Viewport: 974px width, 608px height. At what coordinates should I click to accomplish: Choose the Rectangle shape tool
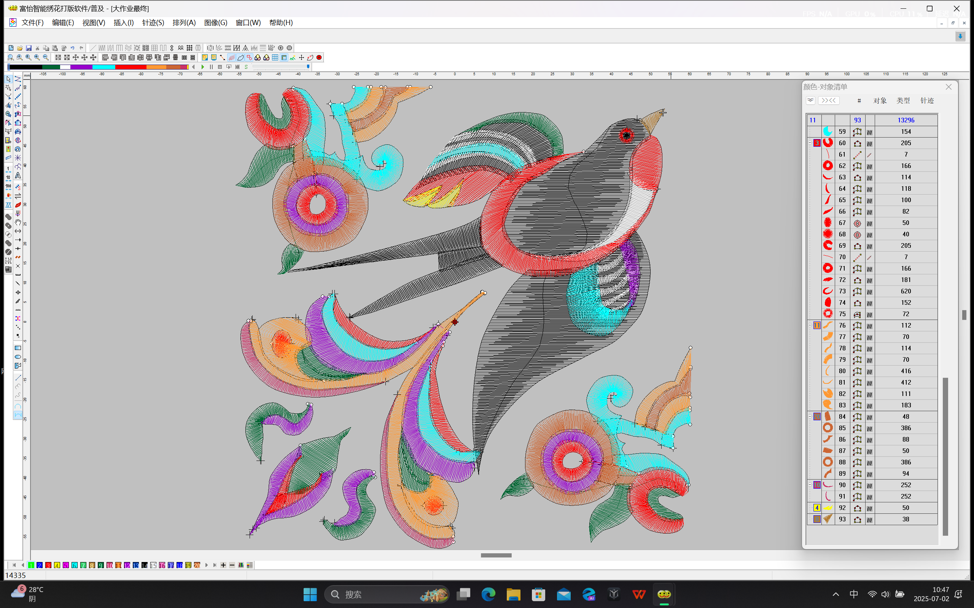tap(18, 348)
